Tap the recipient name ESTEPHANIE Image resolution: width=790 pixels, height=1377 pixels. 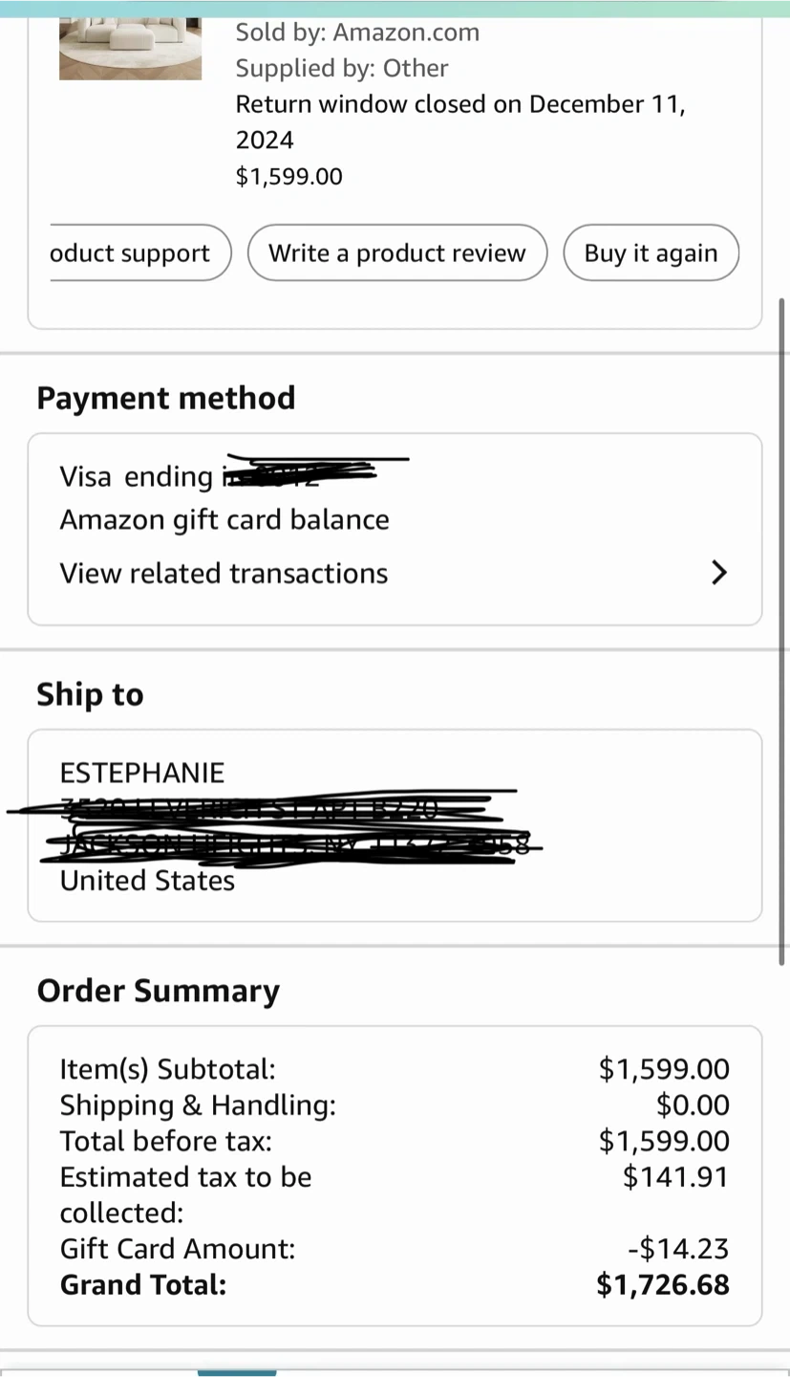[142, 773]
